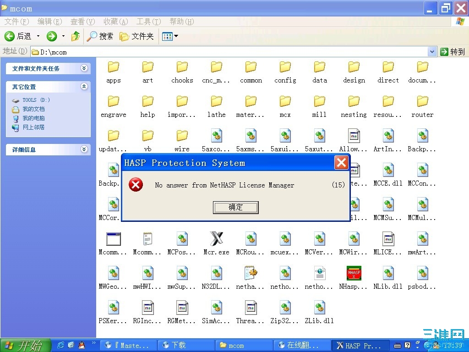Select the chooks folder
469x352 pixels.
point(182,67)
